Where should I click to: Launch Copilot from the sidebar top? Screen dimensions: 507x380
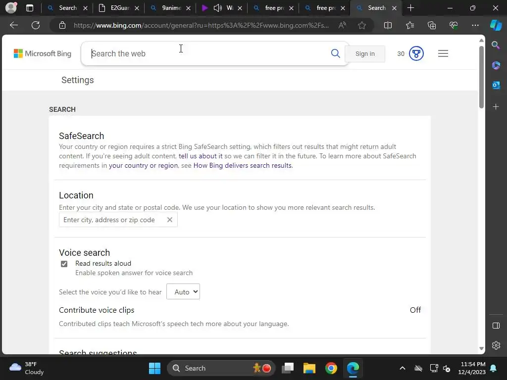[496, 25]
